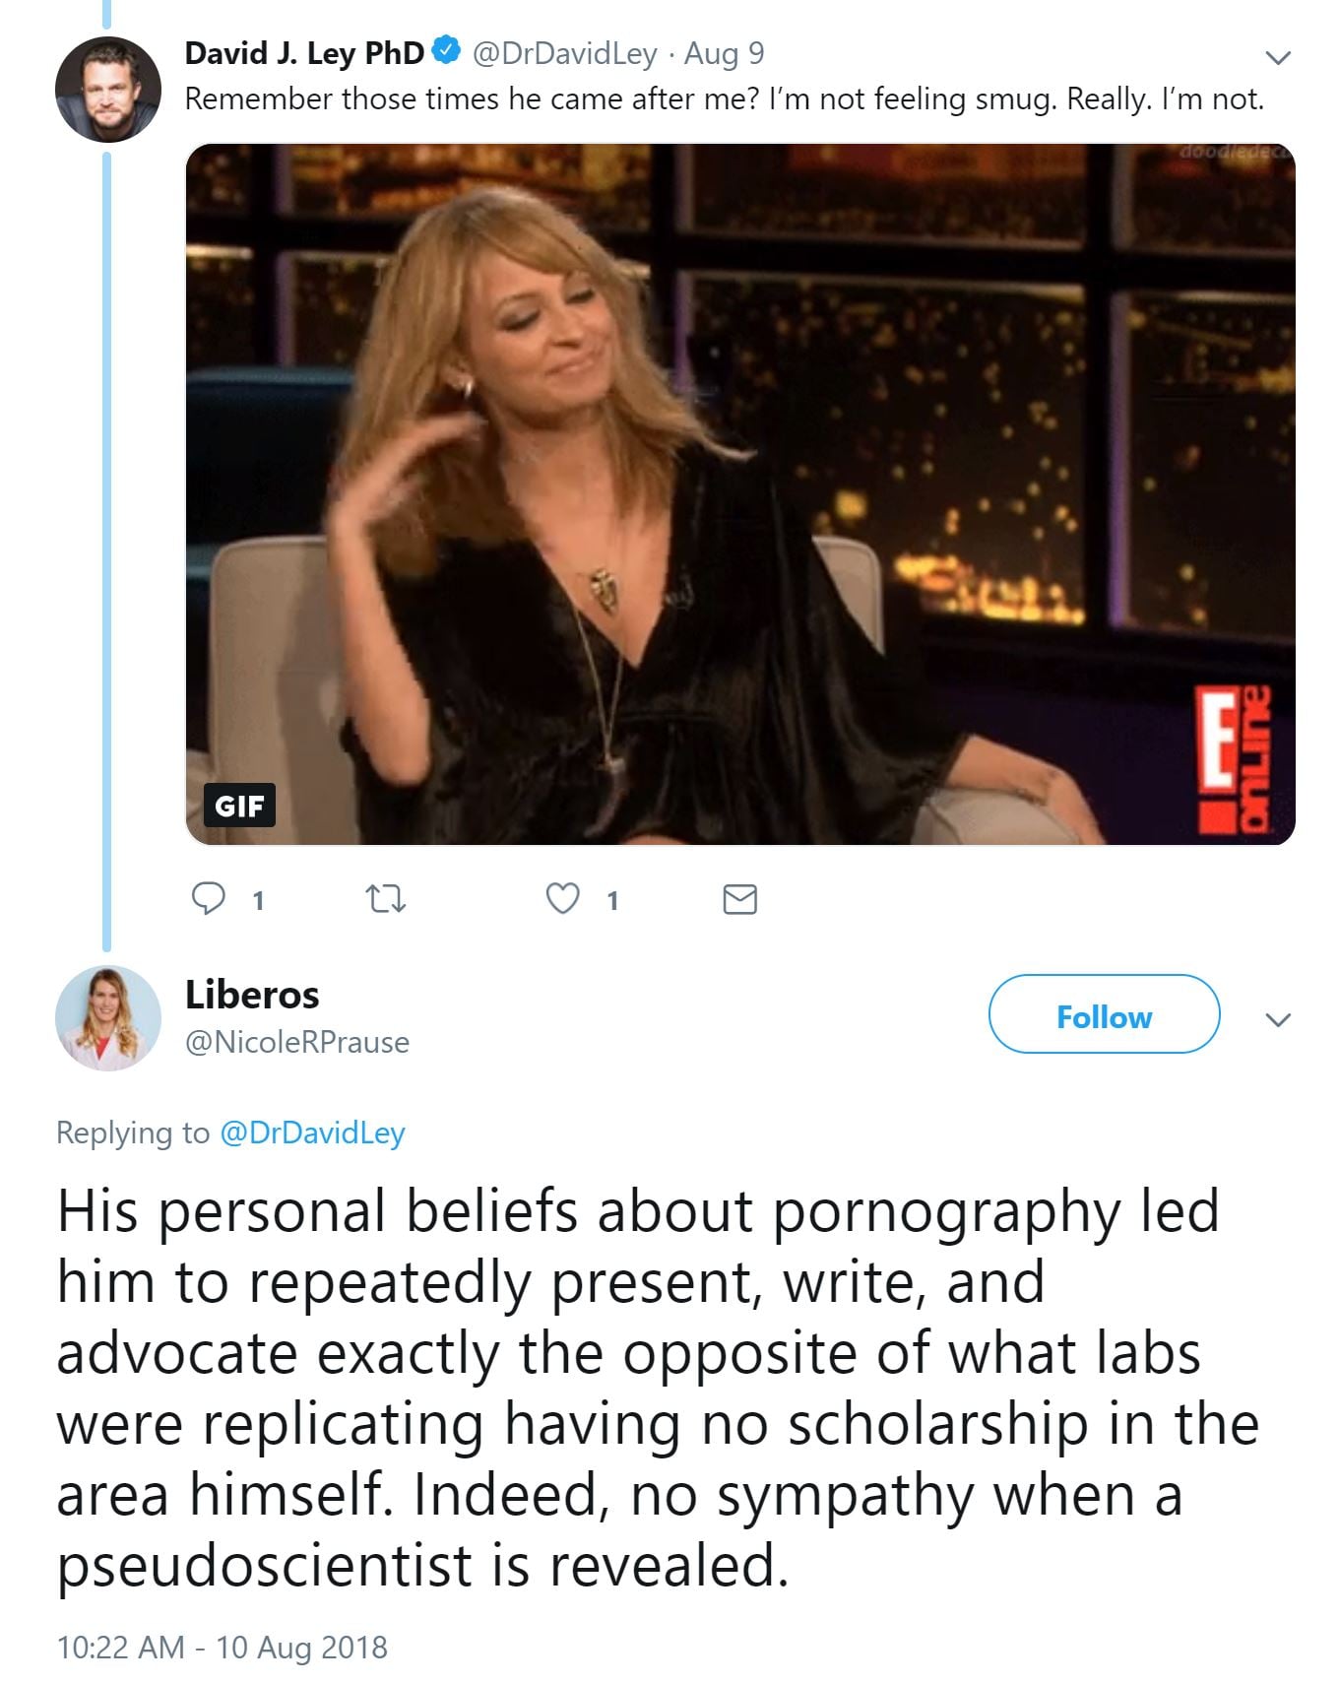Click the @DrDavidLey handle beside the name
Screen dimensions: 1339x1683
click(564, 53)
